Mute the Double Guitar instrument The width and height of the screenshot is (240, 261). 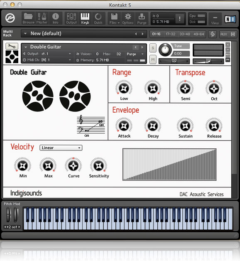[153, 59]
